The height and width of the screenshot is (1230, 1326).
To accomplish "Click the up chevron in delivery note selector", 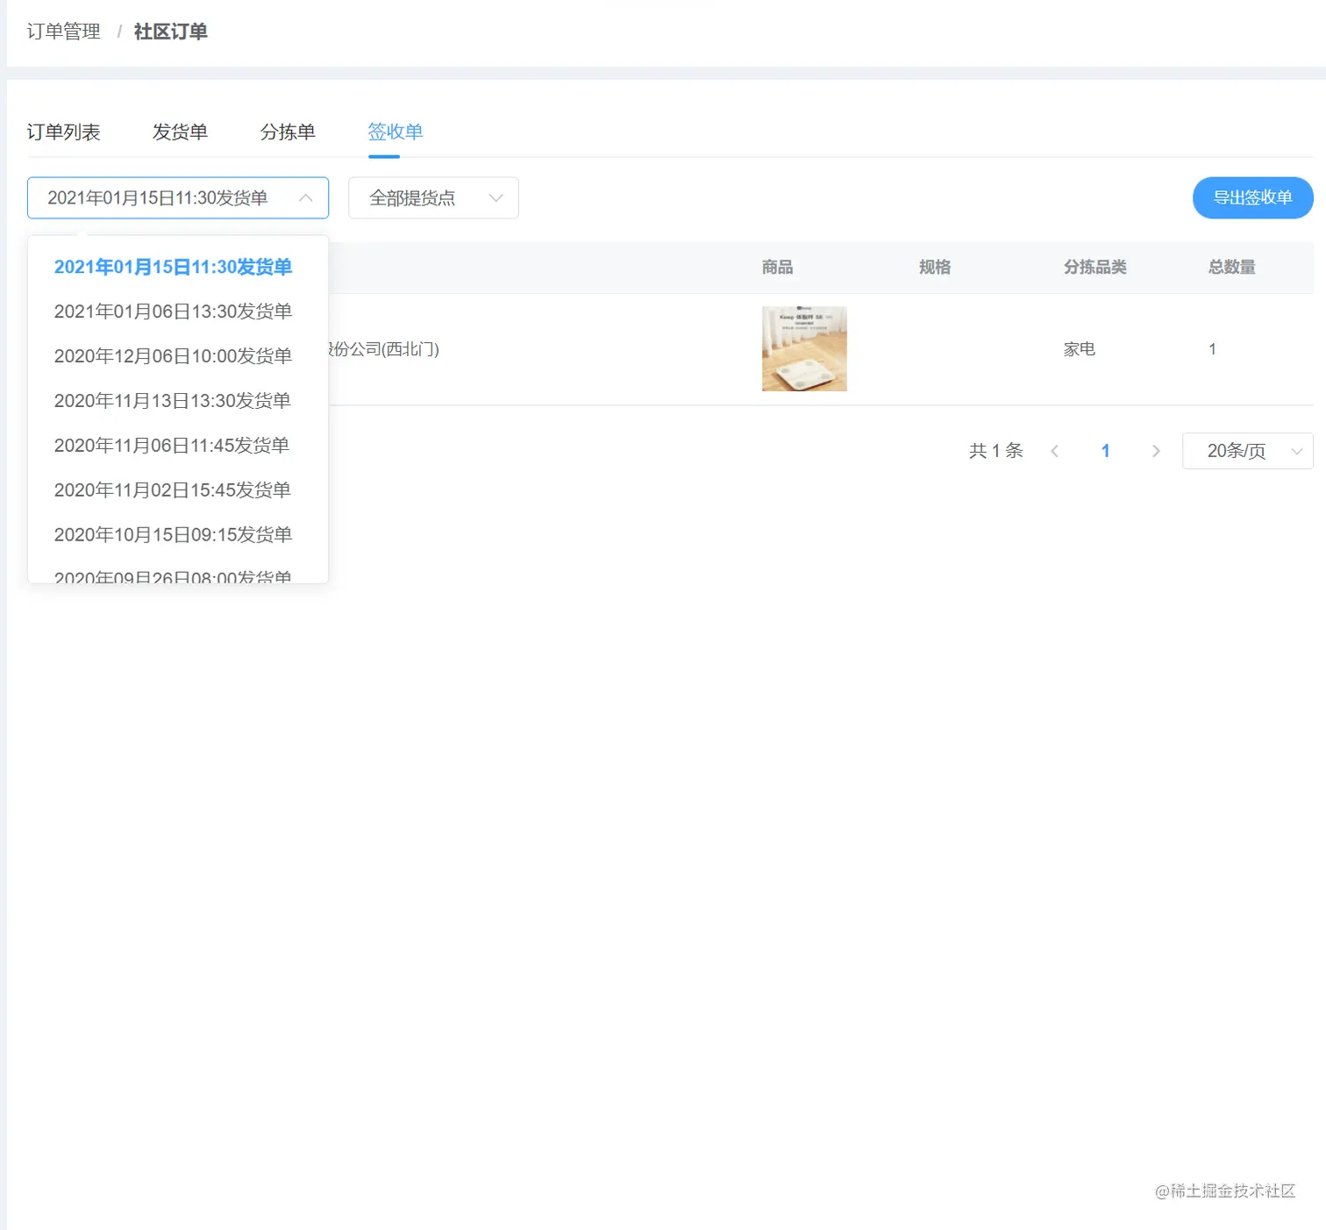I will tap(305, 198).
